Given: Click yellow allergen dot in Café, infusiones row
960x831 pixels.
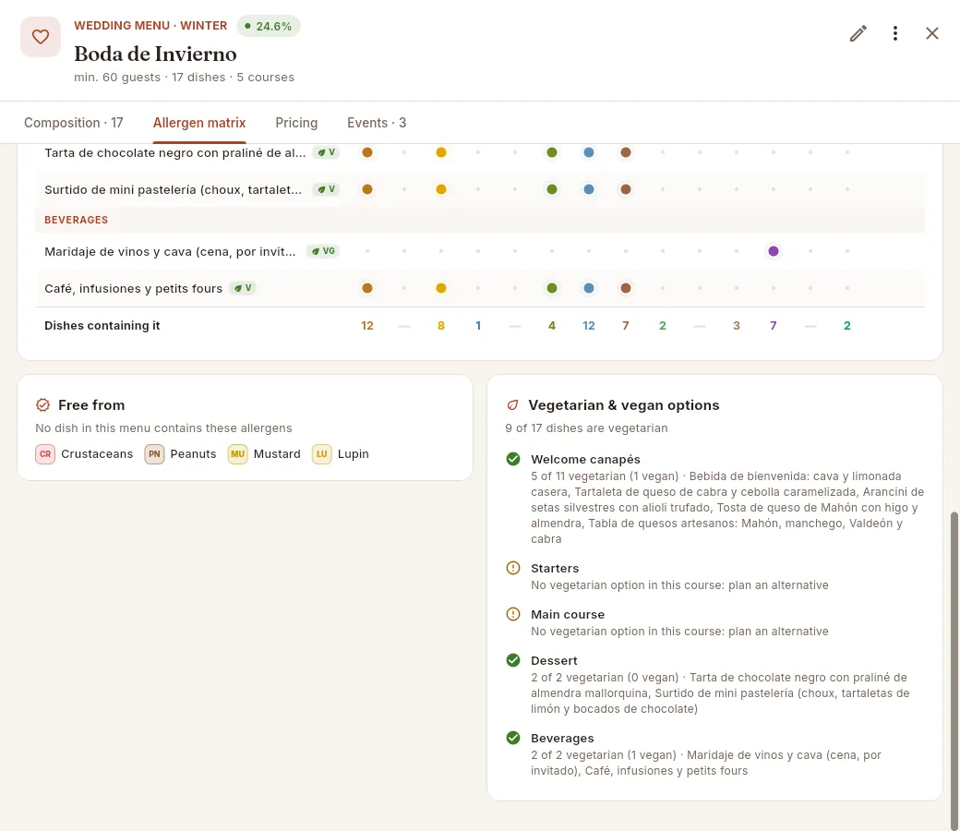Looking at the screenshot, I should tap(441, 288).
